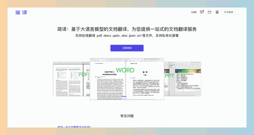
Task: Open the 中文简体 language dropdown
Action: click(230, 12)
